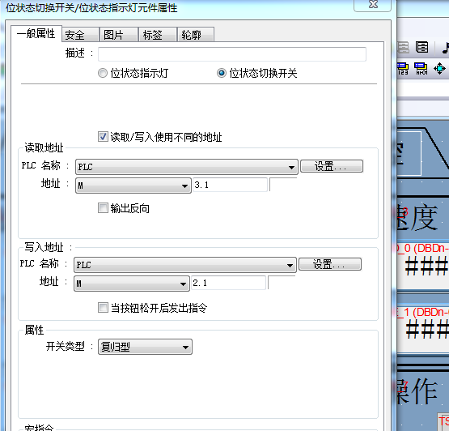The image size is (449, 431).
Task: Open the read address PLC name dropdown
Action: (187, 167)
